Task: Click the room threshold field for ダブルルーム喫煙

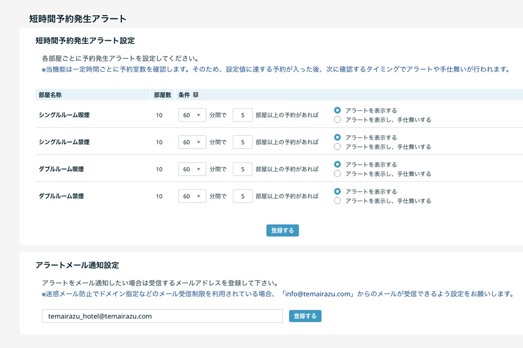Action: (x=242, y=169)
